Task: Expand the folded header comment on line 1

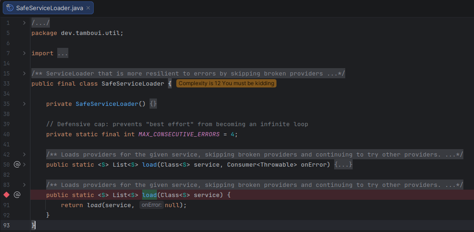Action: pyautogui.click(x=24, y=23)
